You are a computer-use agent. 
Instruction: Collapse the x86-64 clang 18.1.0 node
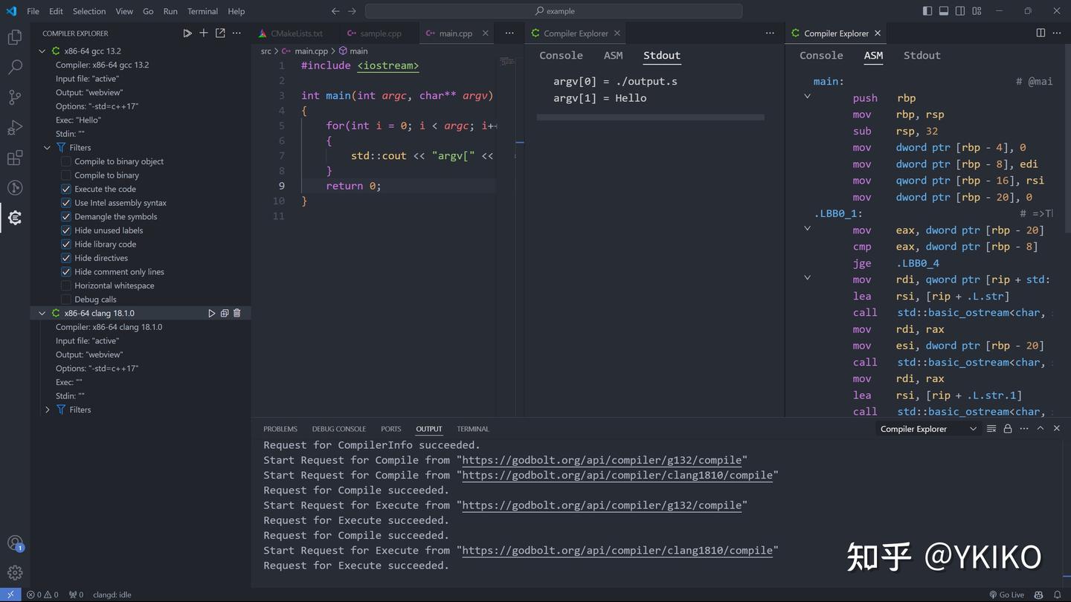(42, 314)
